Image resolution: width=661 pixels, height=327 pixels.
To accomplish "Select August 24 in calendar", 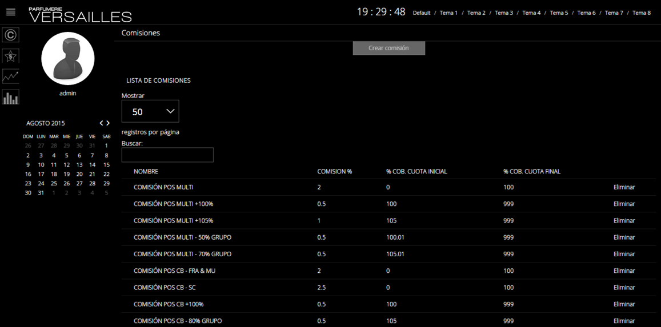I will click(41, 184).
